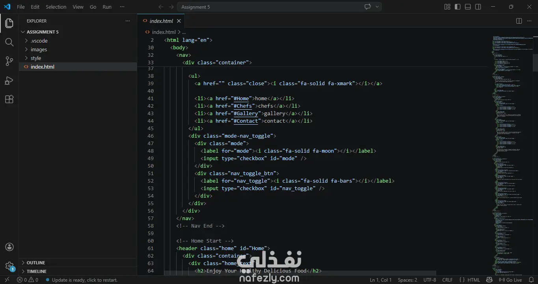Open the View menu
The image size is (538, 284).
click(x=78, y=7)
